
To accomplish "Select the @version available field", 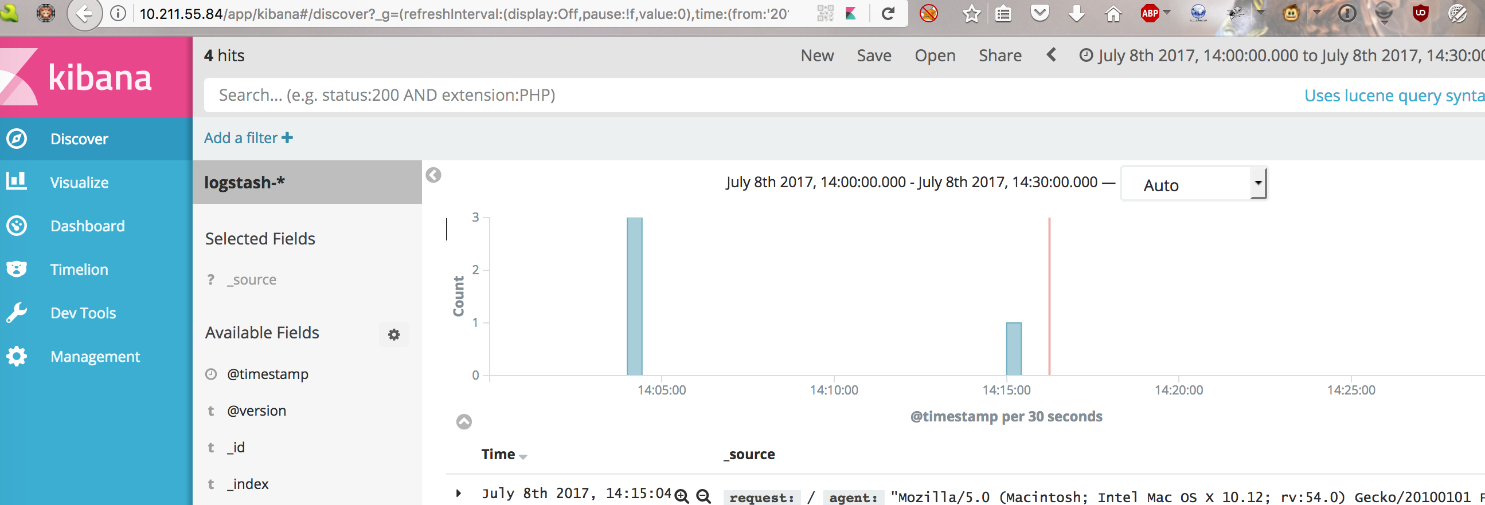I will tap(256, 411).
